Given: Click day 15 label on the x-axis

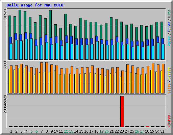Looking at the screenshot, I should pos(81,131).
